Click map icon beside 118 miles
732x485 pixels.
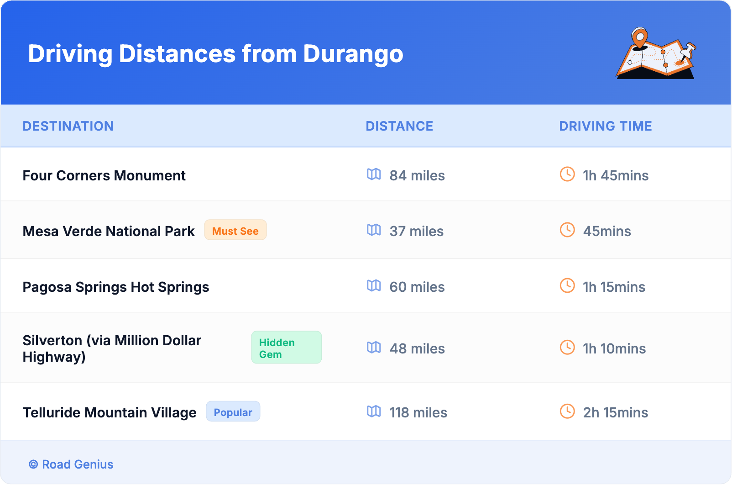(374, 411)
